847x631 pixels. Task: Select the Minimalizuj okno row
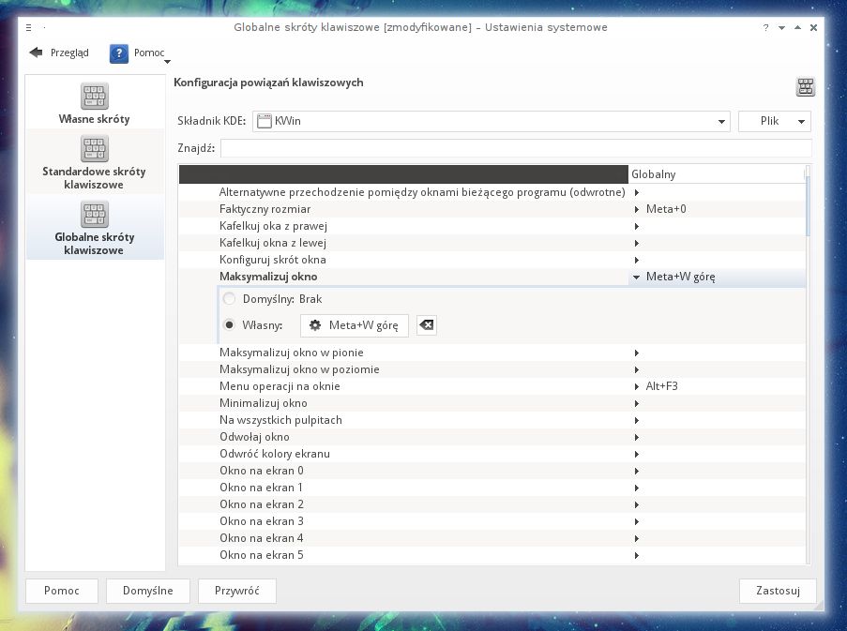(492, 403)
